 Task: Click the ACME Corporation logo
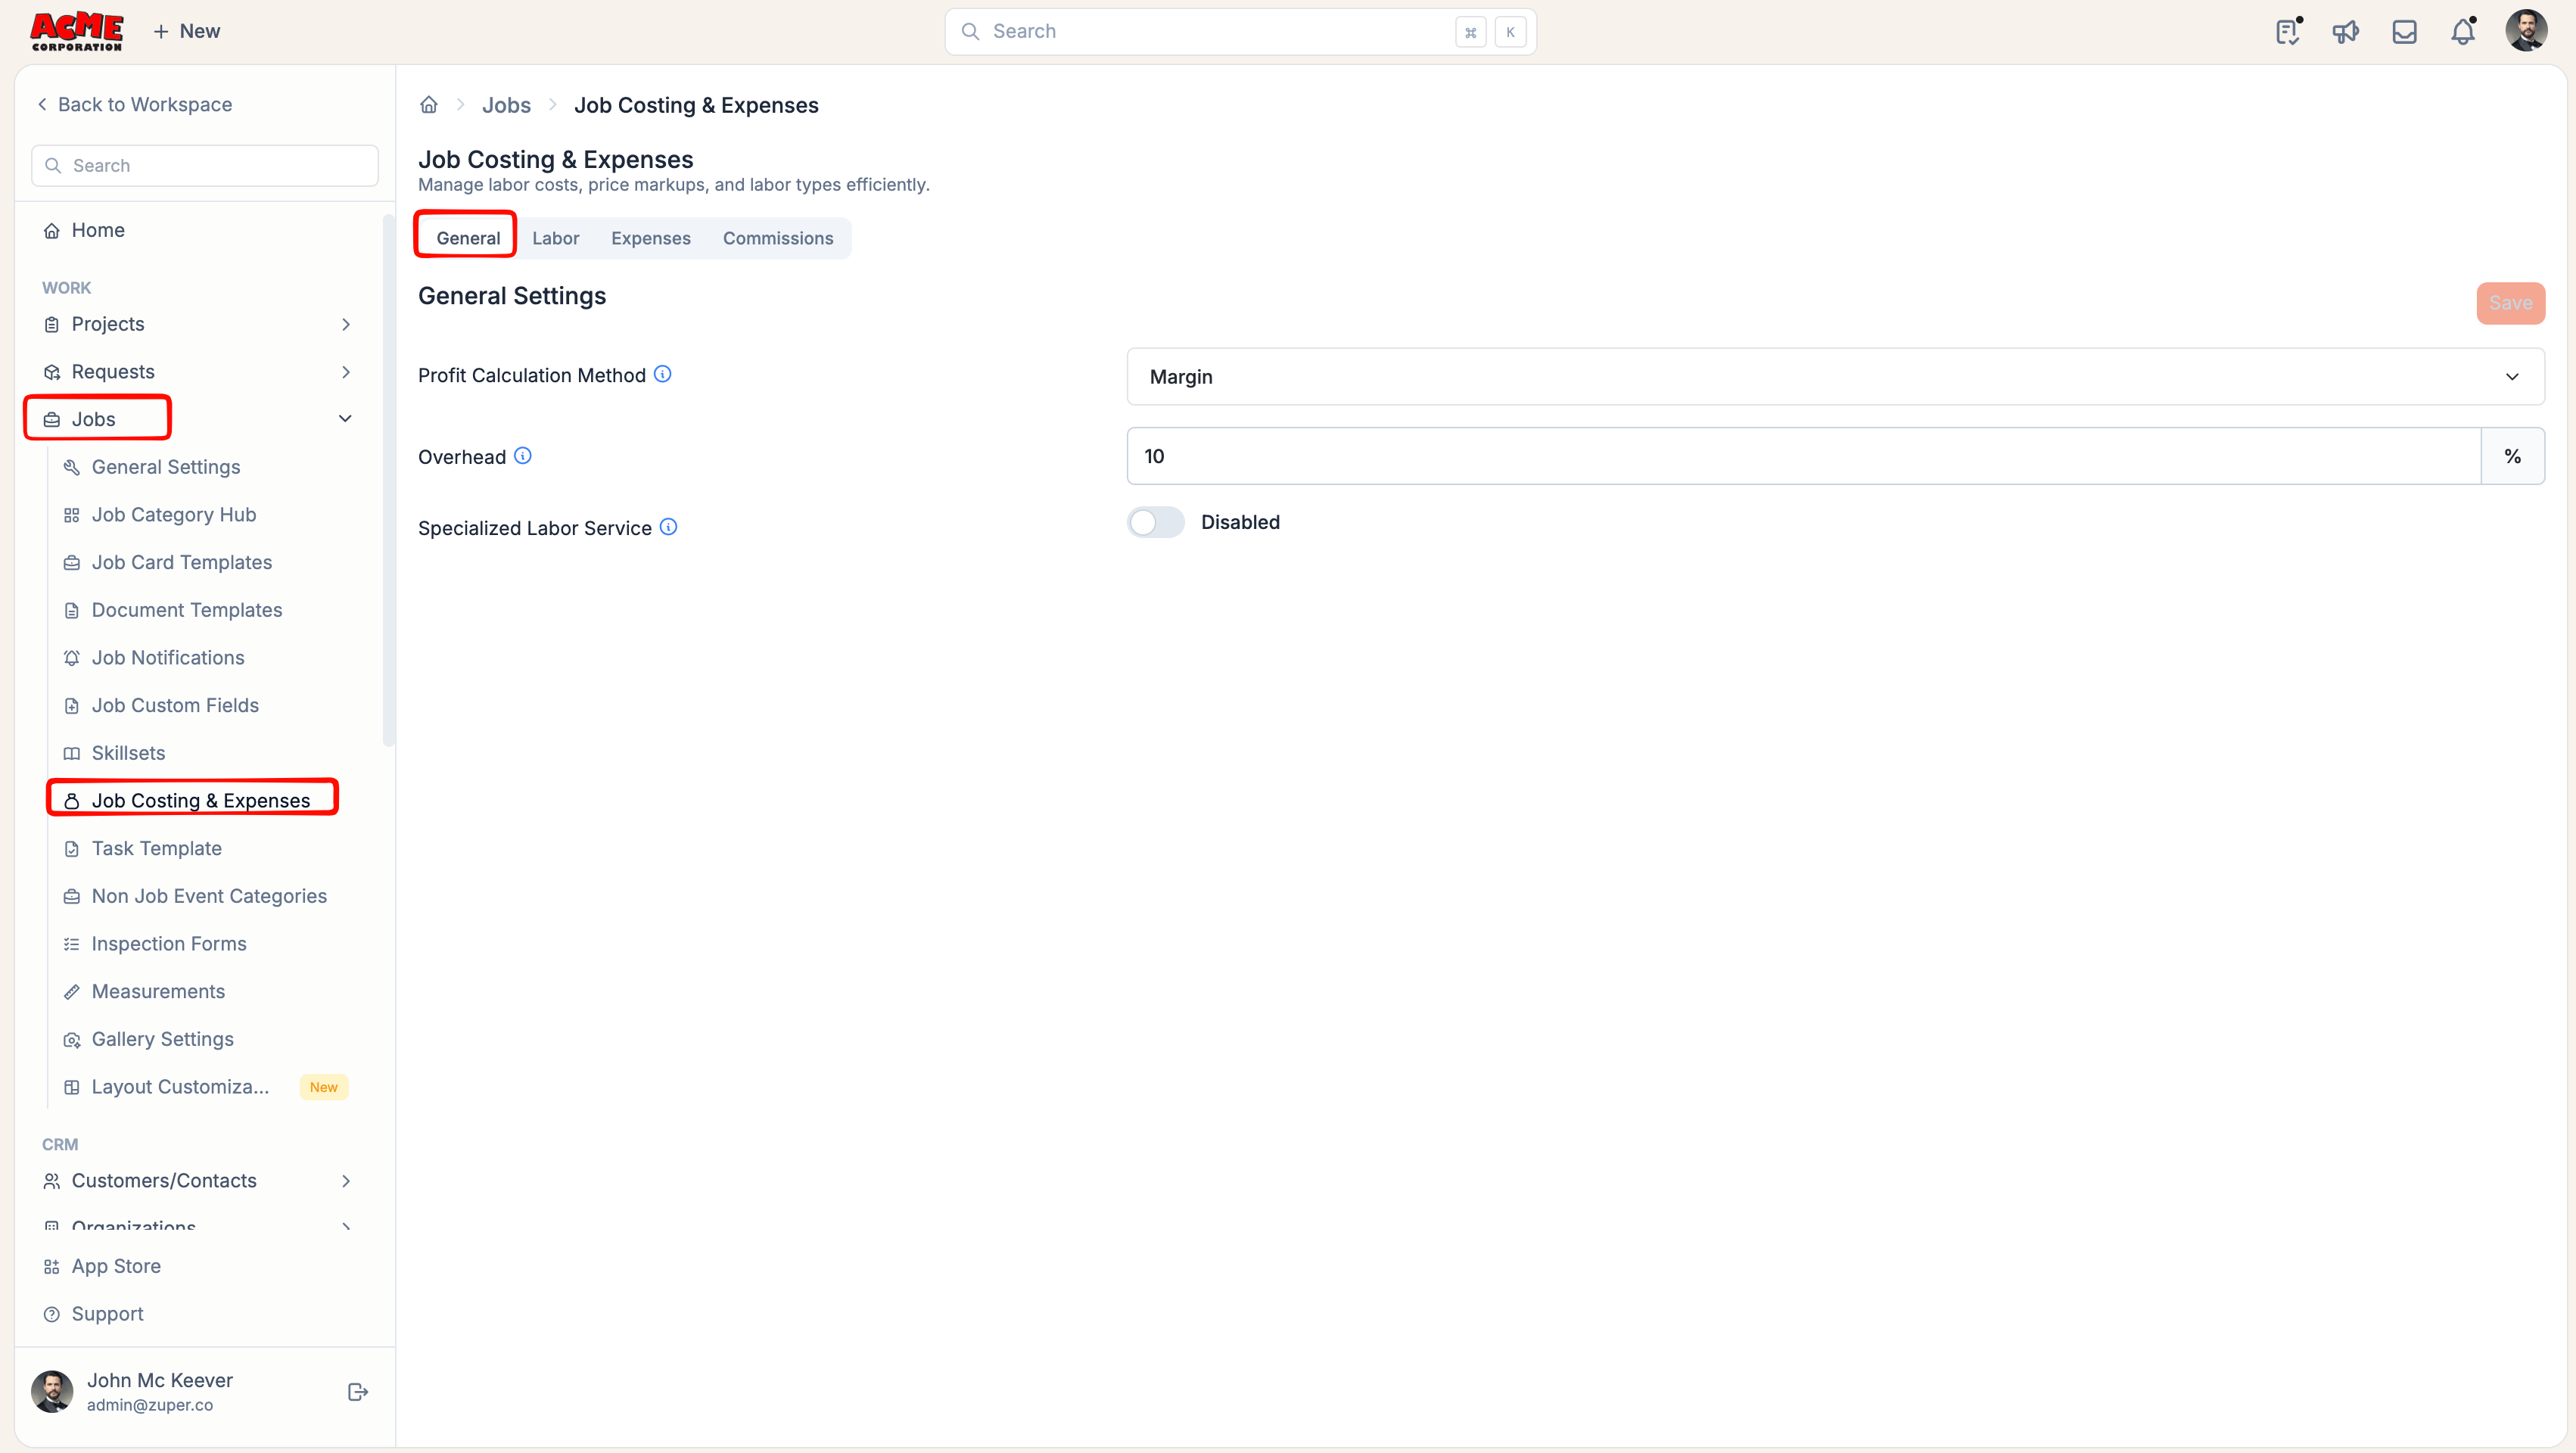pos(77,32)
